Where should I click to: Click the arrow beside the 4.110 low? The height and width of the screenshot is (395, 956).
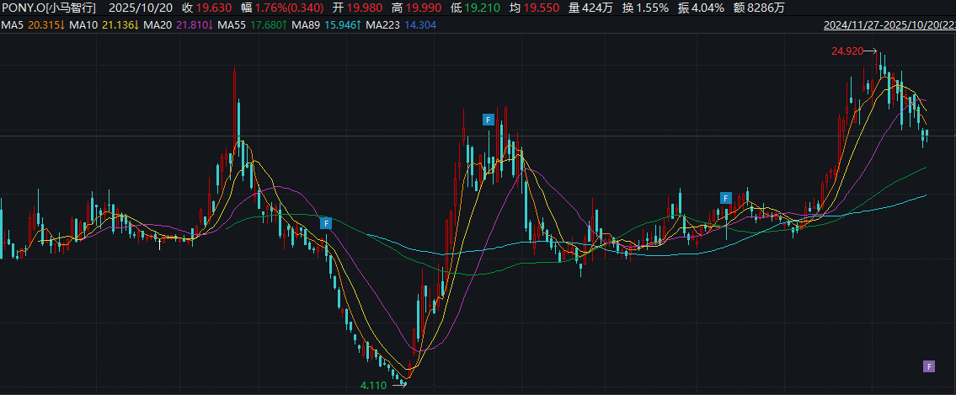tap(400, 385)
